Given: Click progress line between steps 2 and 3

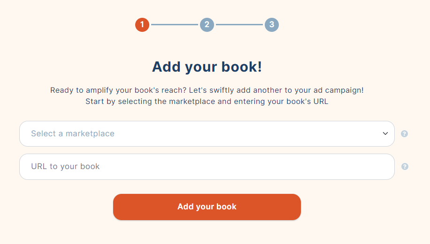Looking at the screenshot, I should (239, 25).
